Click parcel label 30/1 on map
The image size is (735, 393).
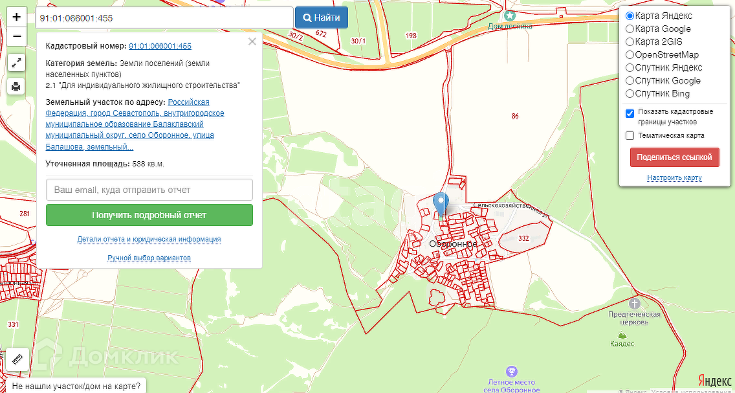[x=358, y=41]
